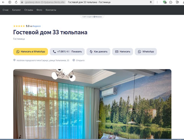Click the WhatsApp icon in the yellow button

click(x=18, y=52)
